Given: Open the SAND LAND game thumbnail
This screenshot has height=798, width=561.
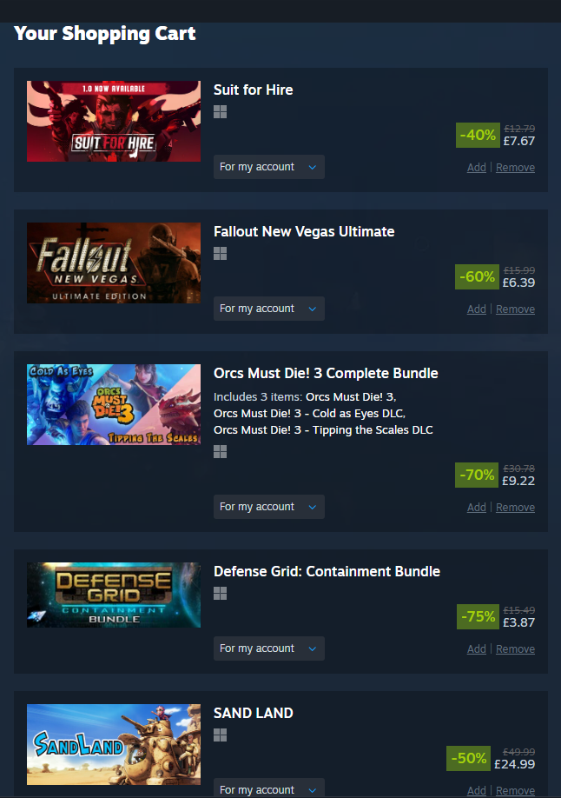Looking at the screenshot, I should tap(114, 745).
